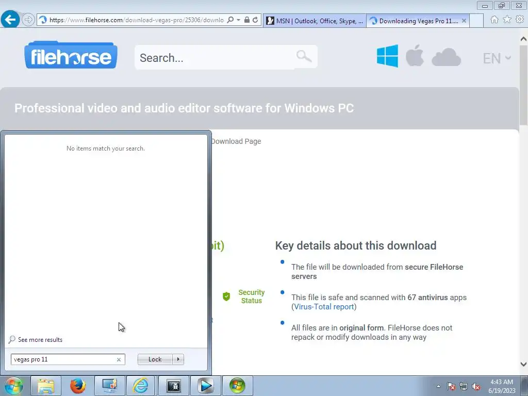The image size is (528, 396).
Task: Select the Windows platform icon
Action: click(x=387, y=56)
